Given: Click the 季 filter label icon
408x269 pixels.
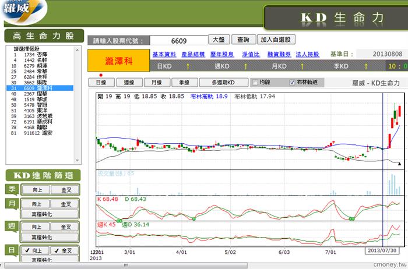Looking at the screenshot, I should tap(12, 189).
